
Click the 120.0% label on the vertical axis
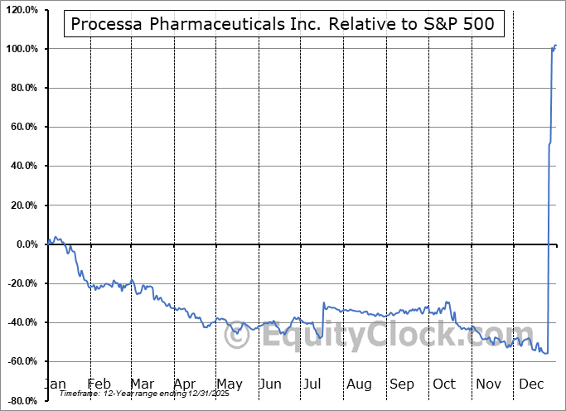coord(22,10)
